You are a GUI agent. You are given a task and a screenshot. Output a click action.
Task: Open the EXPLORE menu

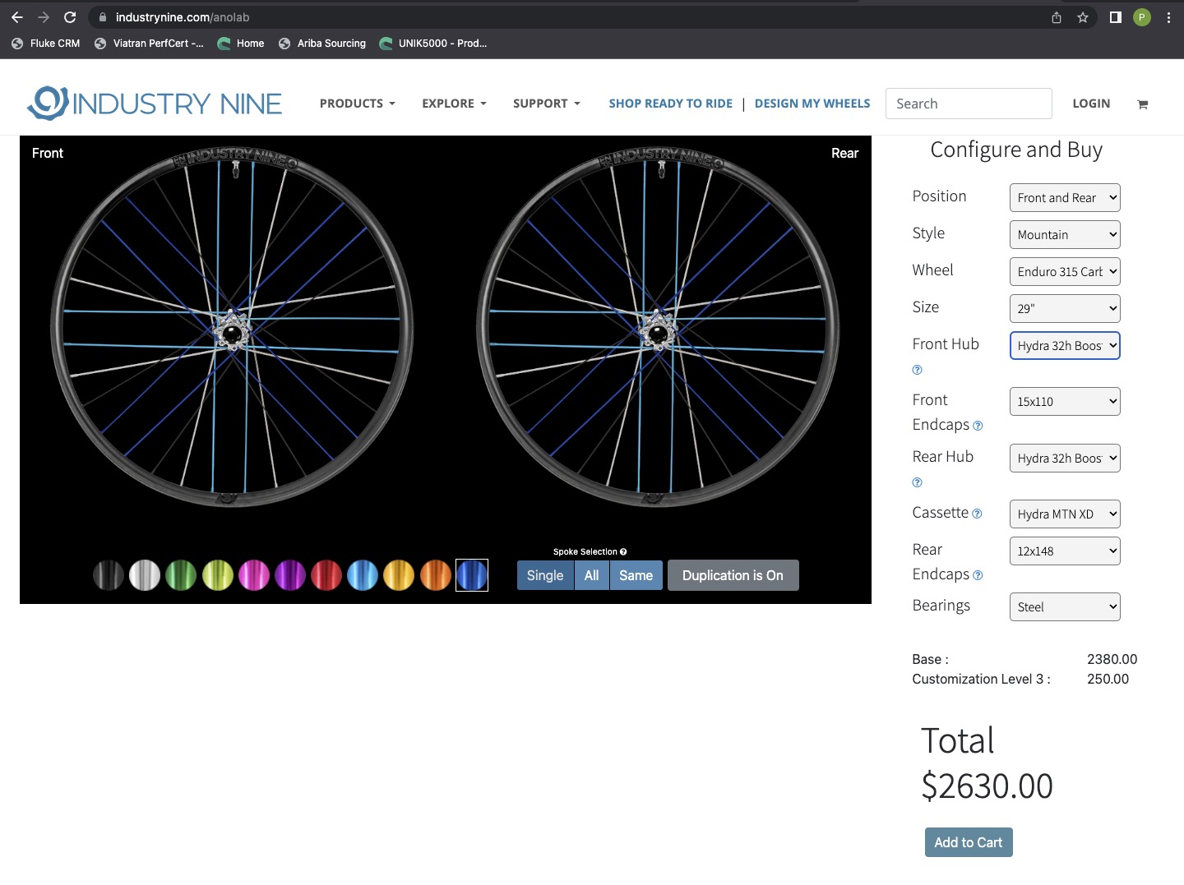[455, 104]
